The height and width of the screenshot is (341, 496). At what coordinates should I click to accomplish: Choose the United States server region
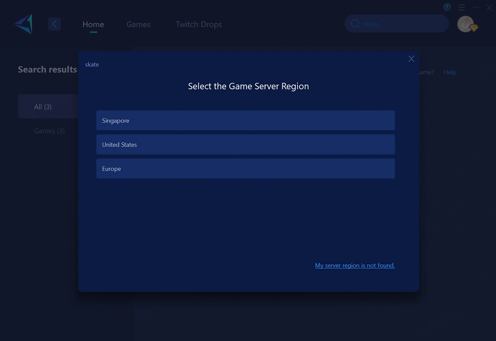(x=246, y=145)
